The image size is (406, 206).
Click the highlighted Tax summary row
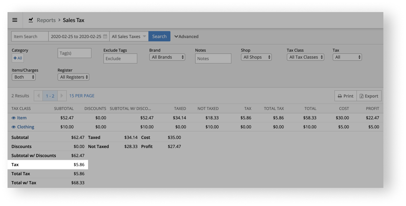48,165
